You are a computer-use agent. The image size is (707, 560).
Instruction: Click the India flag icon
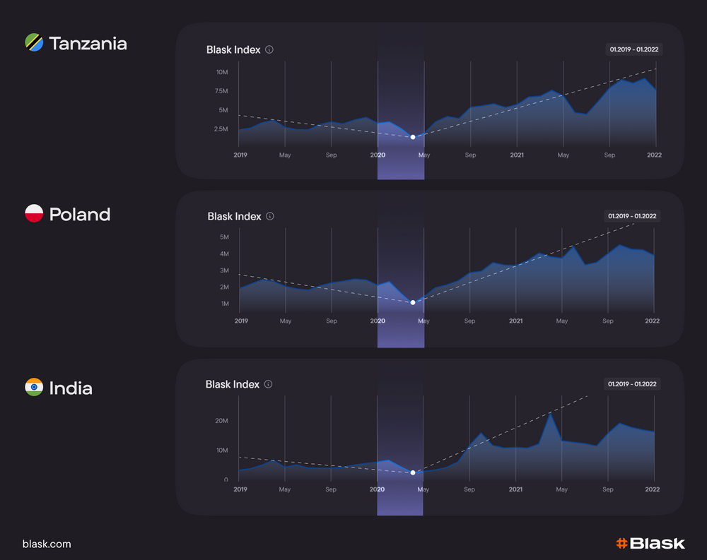pos(34,388)
